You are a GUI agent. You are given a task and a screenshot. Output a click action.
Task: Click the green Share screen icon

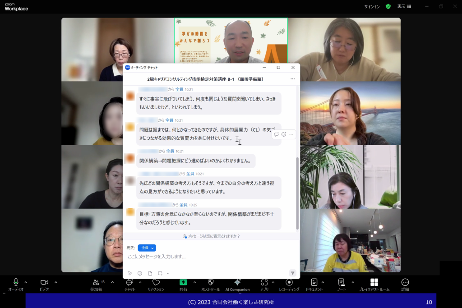[x=183, y=282]
